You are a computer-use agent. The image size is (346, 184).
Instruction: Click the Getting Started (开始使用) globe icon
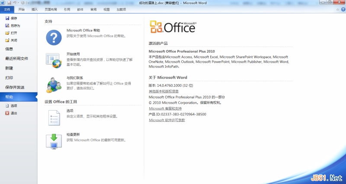coord(54,60)
